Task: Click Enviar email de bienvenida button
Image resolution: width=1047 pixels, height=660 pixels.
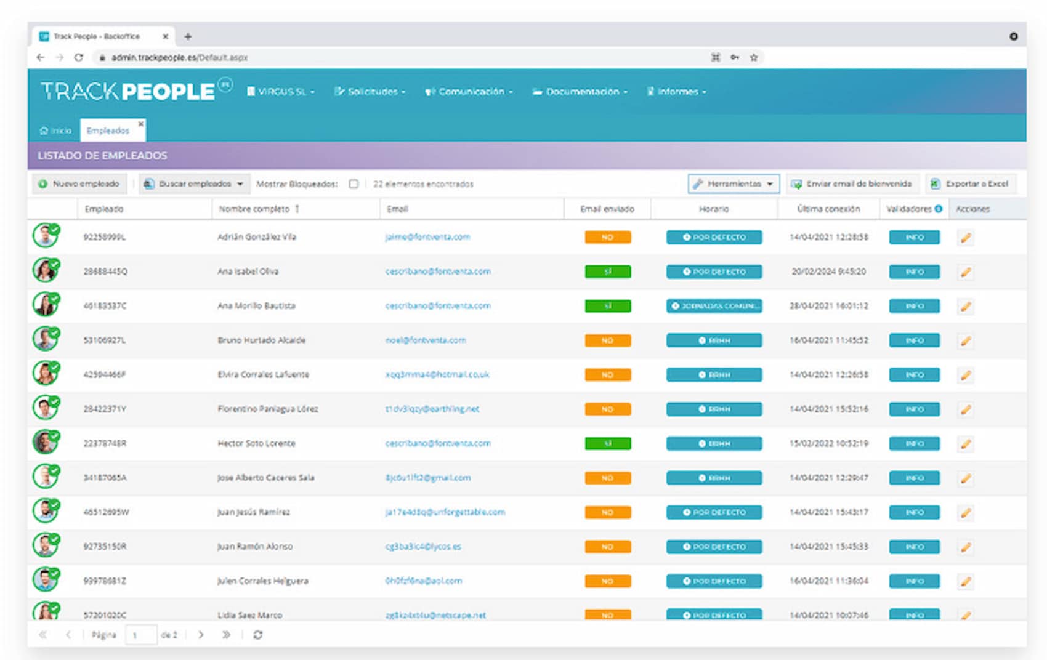Action: 852,184
